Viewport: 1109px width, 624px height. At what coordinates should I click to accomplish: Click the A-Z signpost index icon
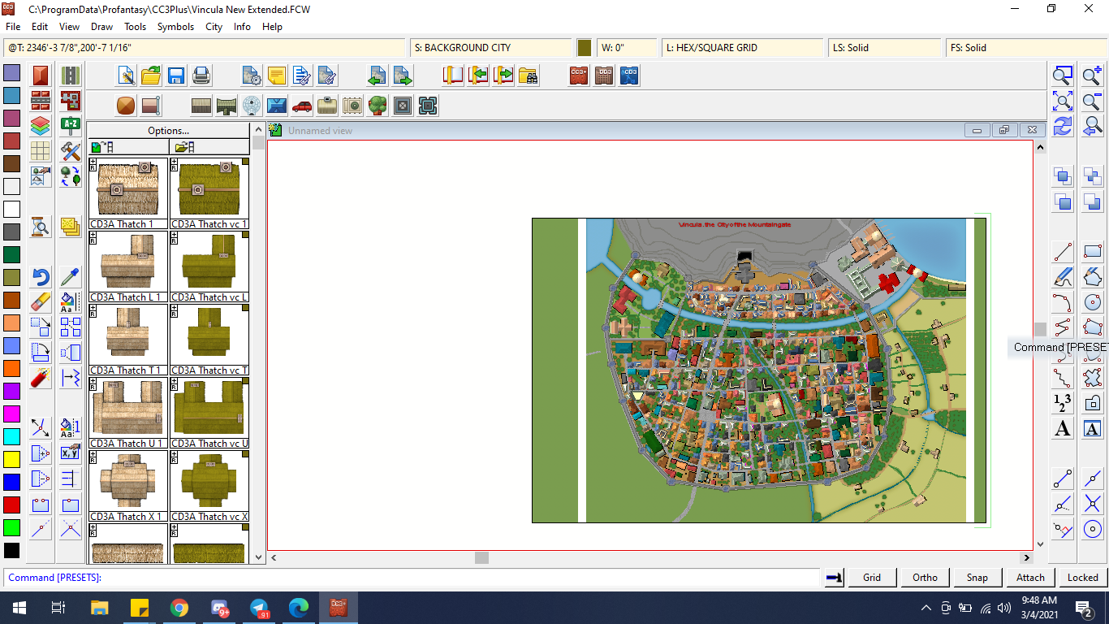(71, 126)
